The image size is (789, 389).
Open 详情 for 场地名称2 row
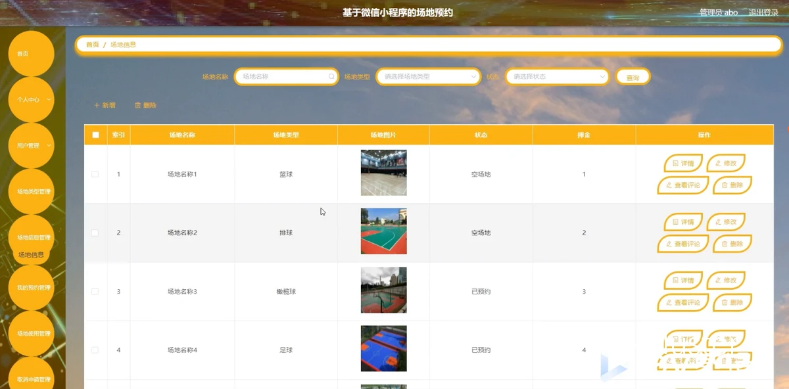[x=683, y=221]
